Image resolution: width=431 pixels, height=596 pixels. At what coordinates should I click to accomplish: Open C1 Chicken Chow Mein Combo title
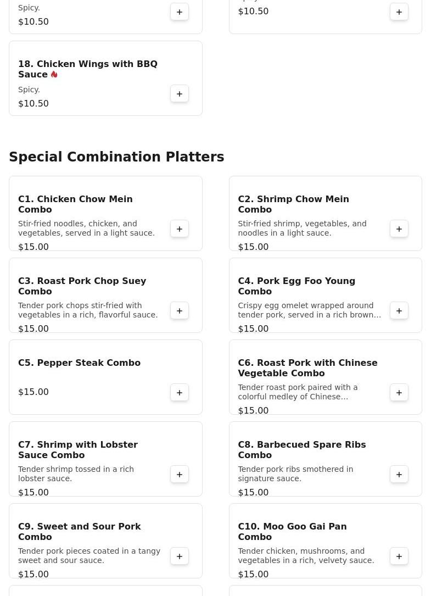tap(75, 204)
